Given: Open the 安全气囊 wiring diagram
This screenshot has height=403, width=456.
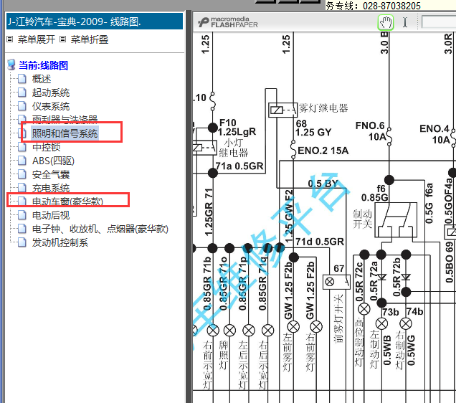Looking at the screenshot, I should (x=51, y=174).
